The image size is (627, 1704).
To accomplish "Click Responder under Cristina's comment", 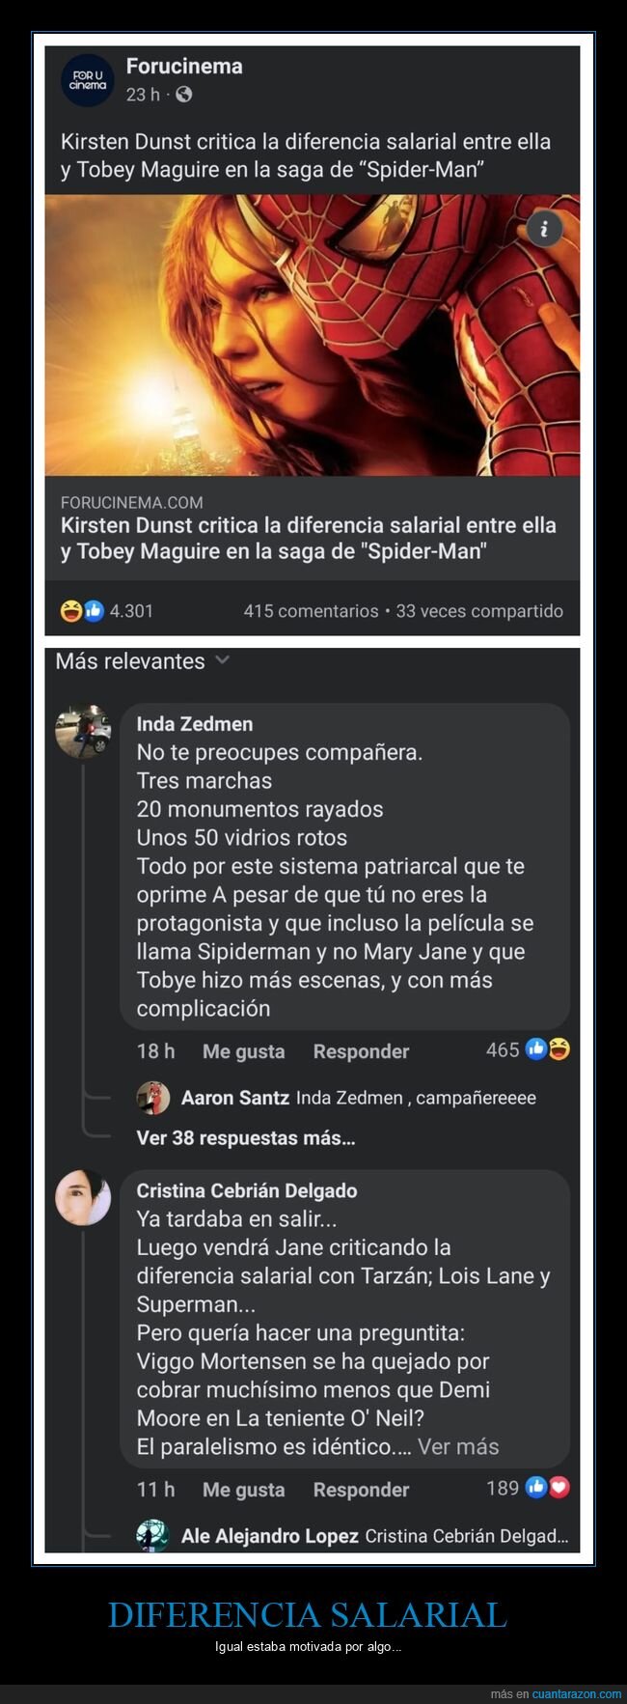I will point(360,1490).
